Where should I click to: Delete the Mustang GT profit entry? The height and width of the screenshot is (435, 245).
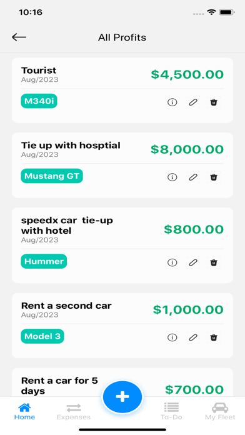pos(214,177)
